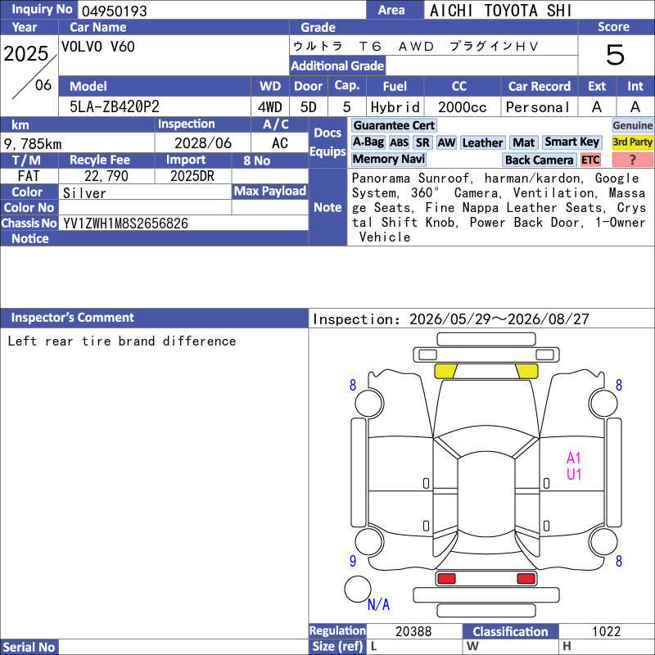Viewport: 655px width, 655px height.
Task: Click the yellow left headlight on diagram
Action: (x=445, y=372)
